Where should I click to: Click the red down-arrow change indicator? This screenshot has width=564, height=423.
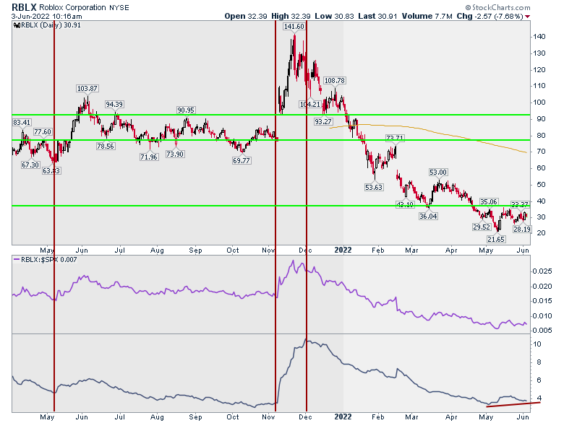coord(527,17)
